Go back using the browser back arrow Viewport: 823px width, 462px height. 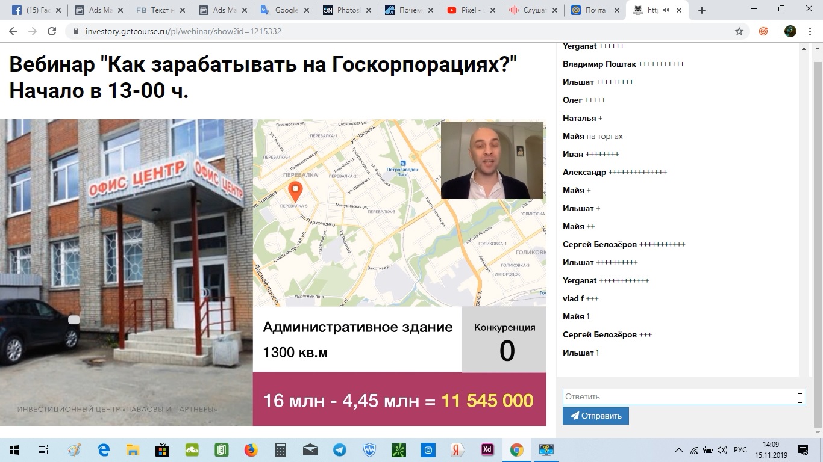click(13, 31)
